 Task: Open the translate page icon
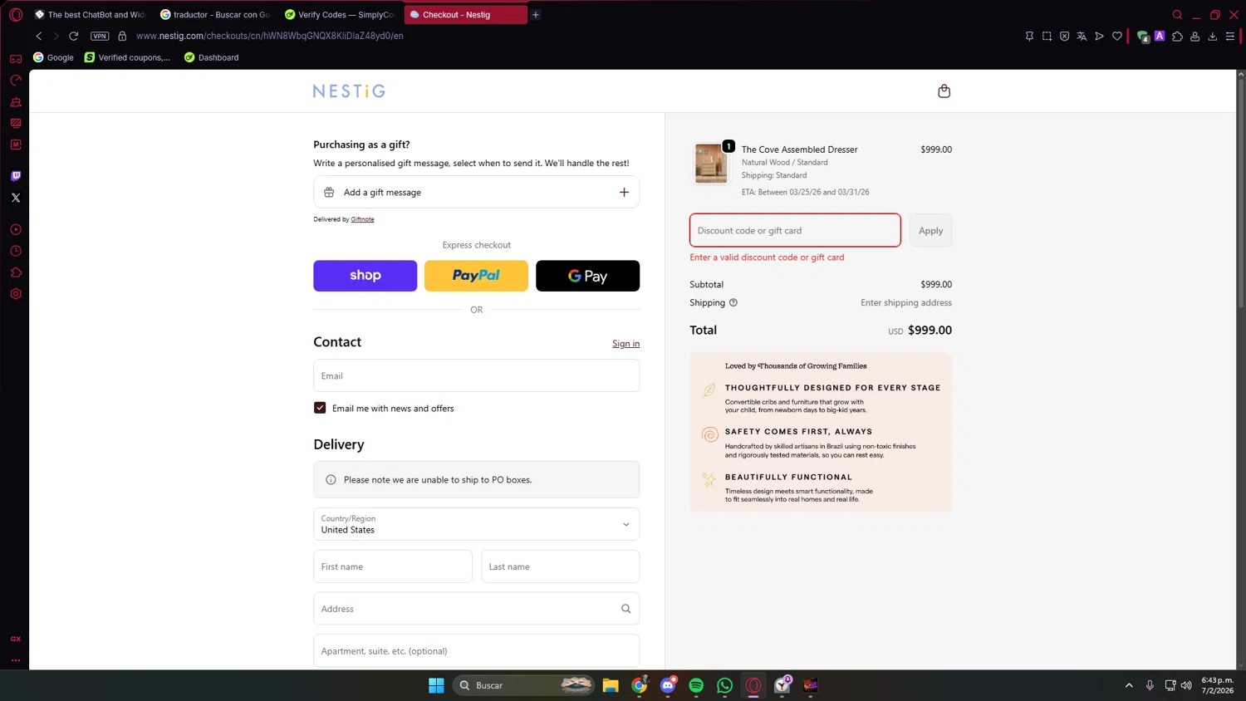pyautogui.click(x=1082, y=37)
